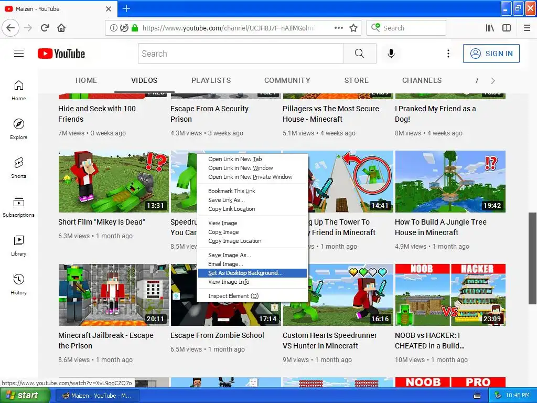Open the CHANNELS channel tab
The height and width of the screenshot is (403, 537).
[x=422, y=80]
